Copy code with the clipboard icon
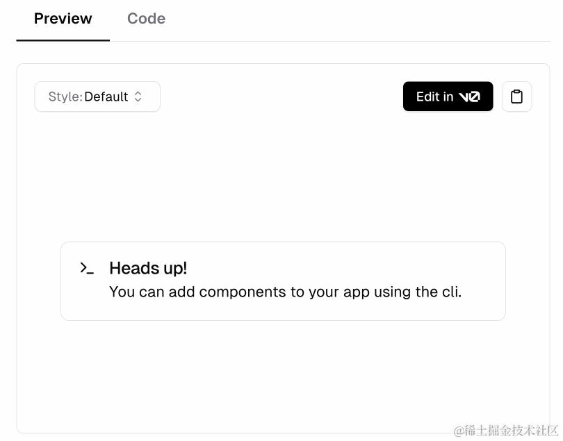Image resolution: width=563 pixels, height=441 pixels. point(516,97)
